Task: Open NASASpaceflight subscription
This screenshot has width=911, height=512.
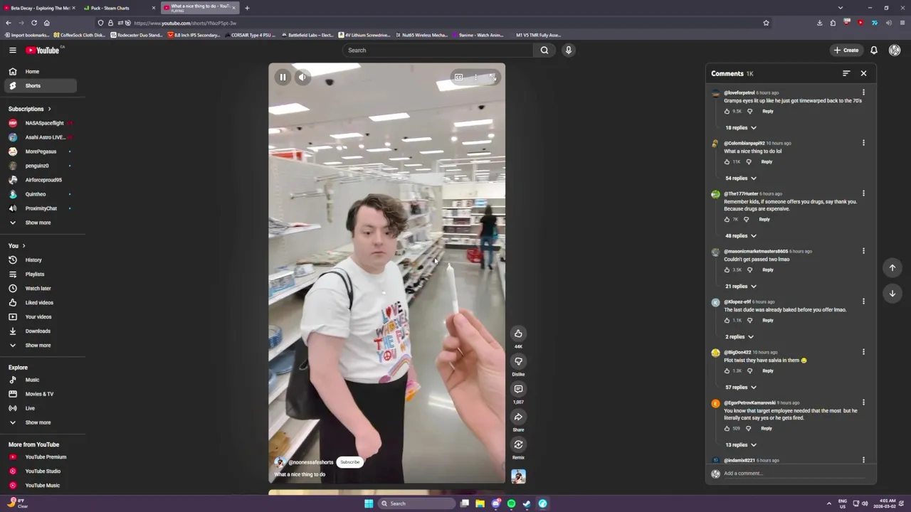Action: pos(39,123)
